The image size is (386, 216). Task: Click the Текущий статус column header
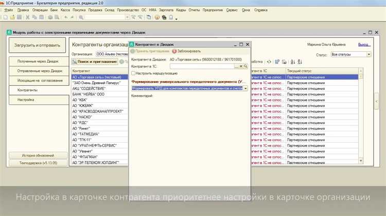[x=322, y=71]
